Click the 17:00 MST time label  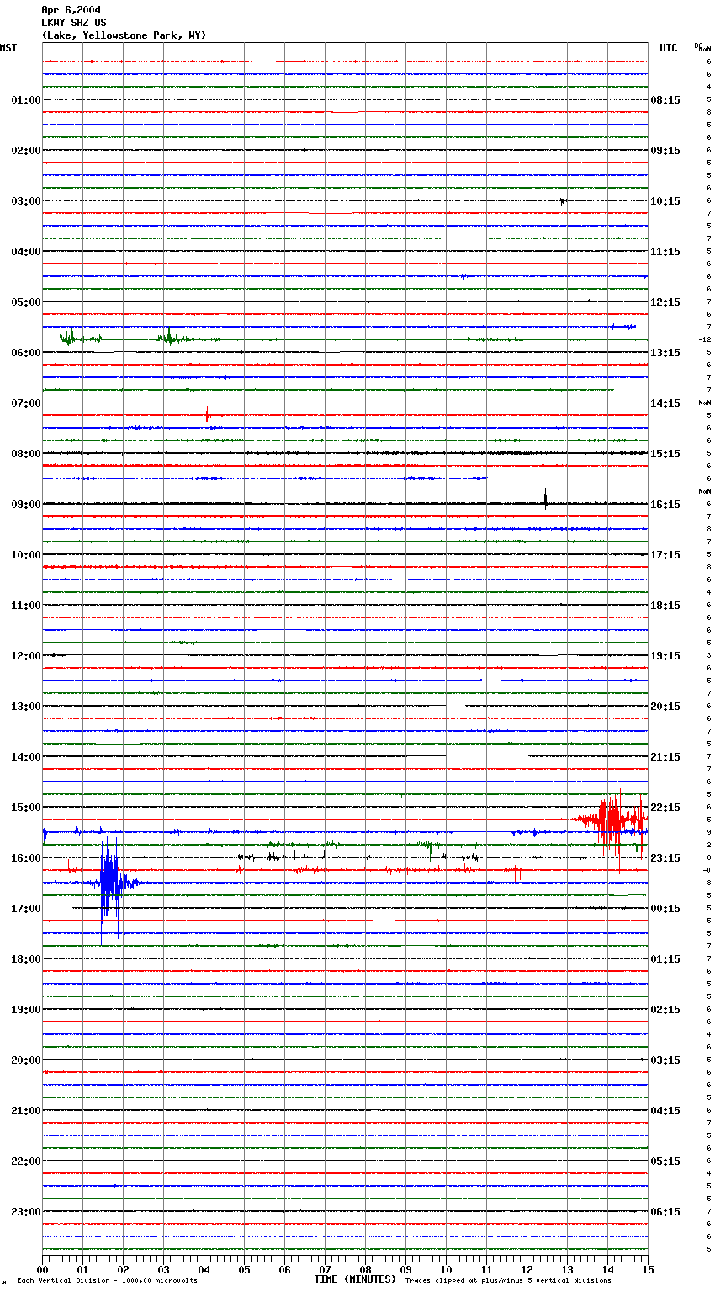tap(26, 909)
